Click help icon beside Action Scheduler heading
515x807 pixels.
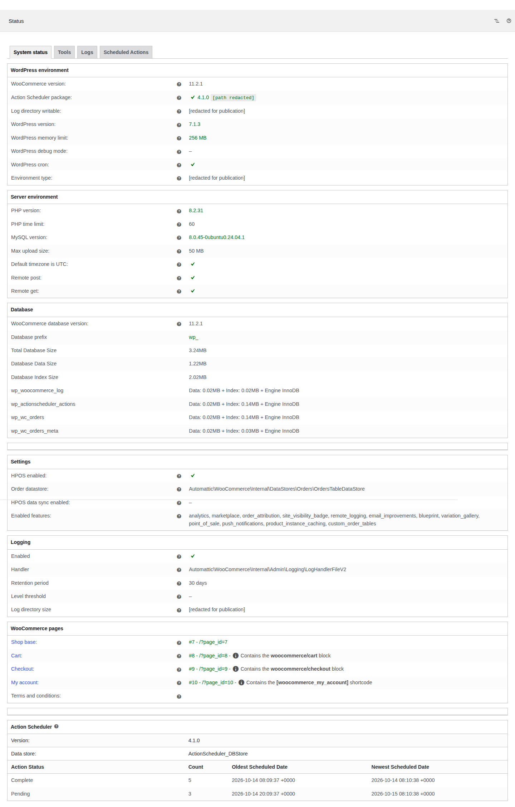tap(56, 726)
